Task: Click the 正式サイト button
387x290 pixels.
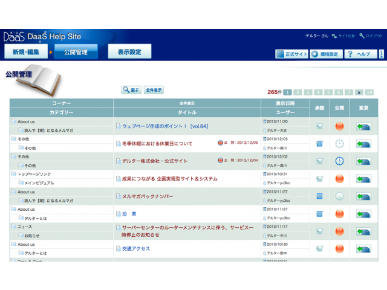Action: coord(292,54)
